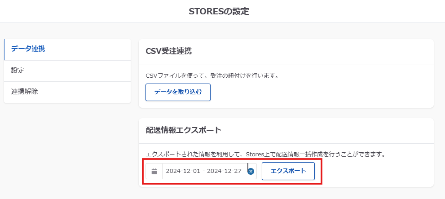Click the 配送情報エクスポート section heading
Screen dimensions: 445x199
coord(184,130)
